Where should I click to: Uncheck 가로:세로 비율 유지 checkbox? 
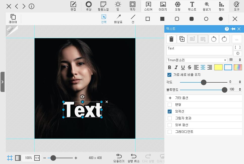tap(169, 75)
